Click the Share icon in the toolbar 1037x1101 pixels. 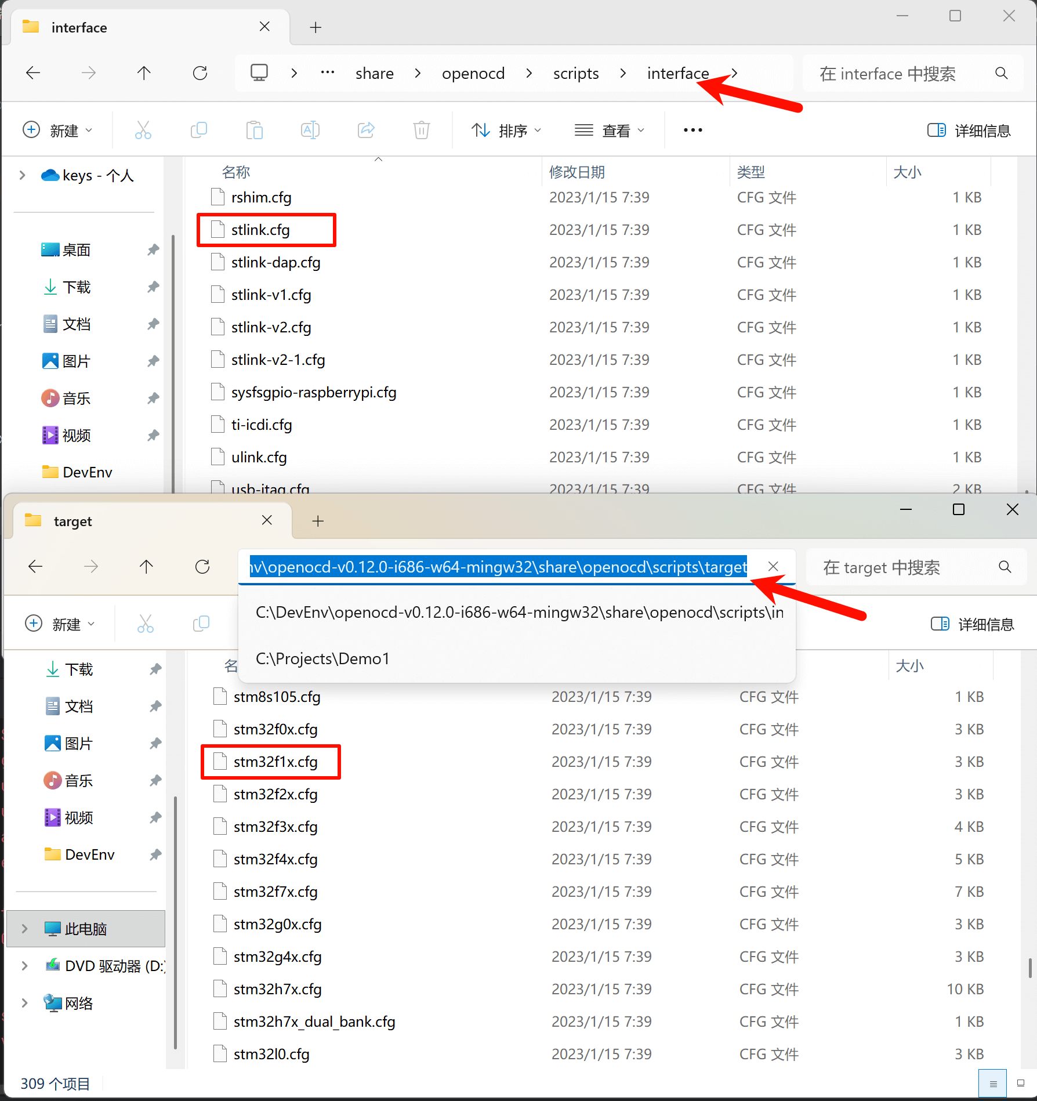tap(365, 130)
